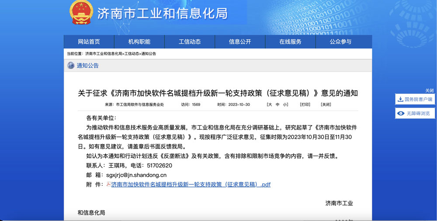Click 通知公告 at the breadcrumb end

149,54
